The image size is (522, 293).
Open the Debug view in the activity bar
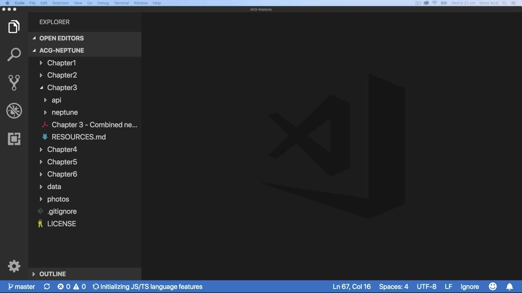(x=14, y=111)
